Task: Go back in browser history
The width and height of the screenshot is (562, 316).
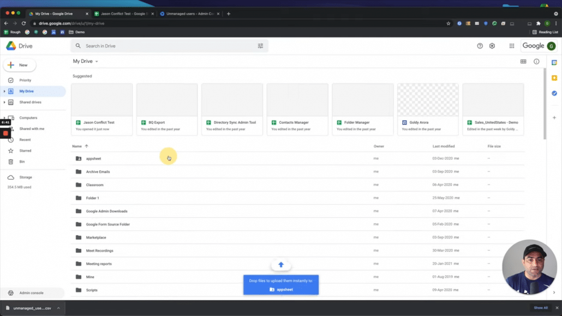Action: (6, 23)
